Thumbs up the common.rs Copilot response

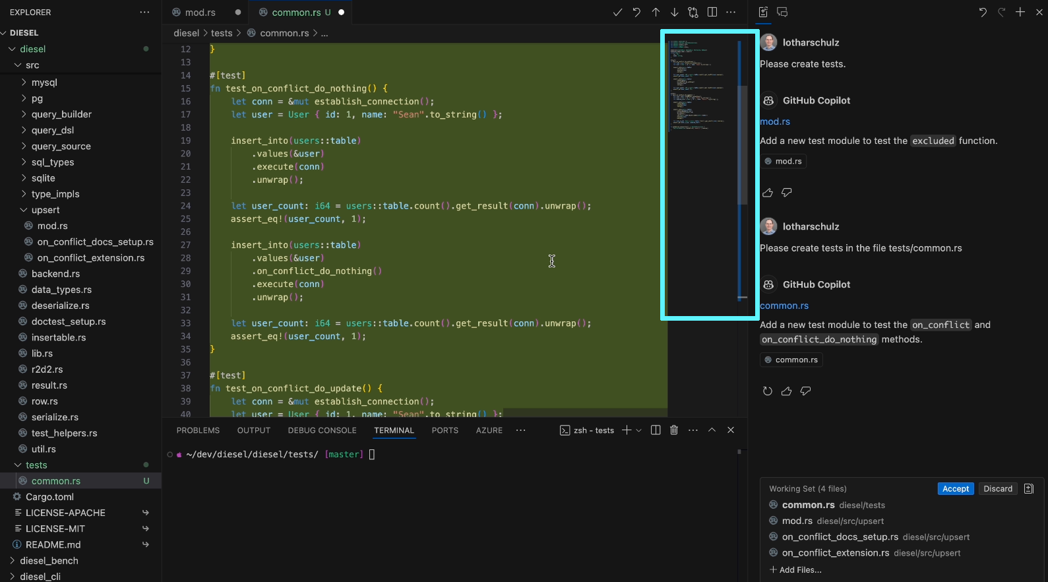(786, 391)
